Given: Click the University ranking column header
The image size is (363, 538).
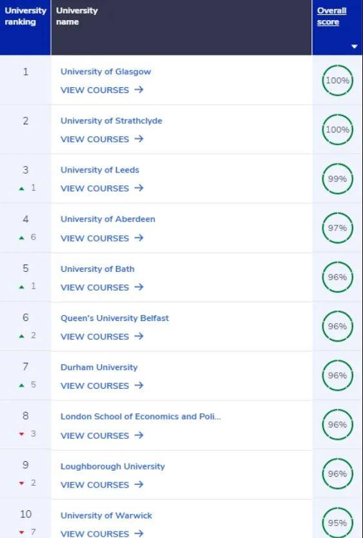Looking at the screenshot, I should pos(25,16).
